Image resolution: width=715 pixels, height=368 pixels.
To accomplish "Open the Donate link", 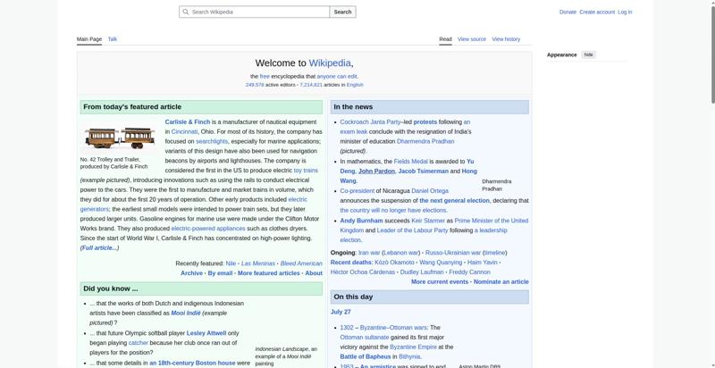I will click(x=568, y=13).
